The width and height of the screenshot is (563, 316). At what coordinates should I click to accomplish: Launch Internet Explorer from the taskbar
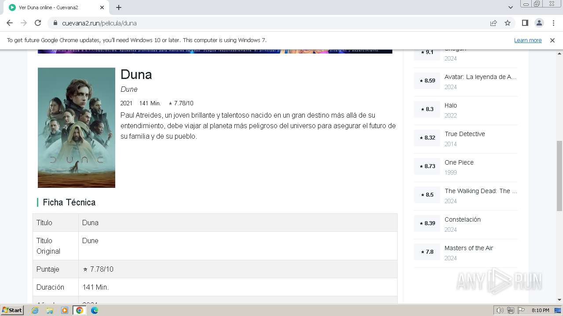35,310
